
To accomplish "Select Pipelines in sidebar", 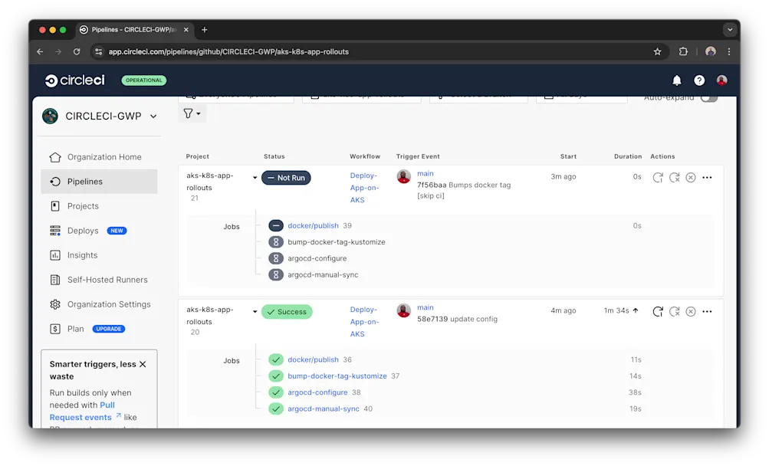I will [x=99, y=182].
